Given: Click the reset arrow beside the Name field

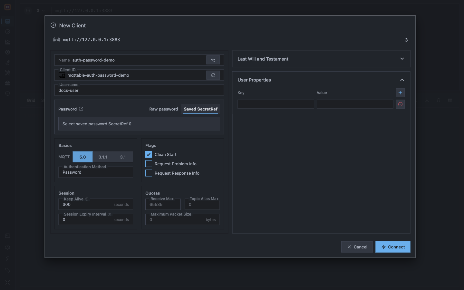Looking at the screenshot, I should pos(213,60).
